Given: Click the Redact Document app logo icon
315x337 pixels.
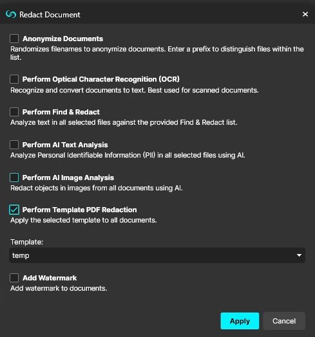Looking at the screenshot, I should [x=11, y=15].
